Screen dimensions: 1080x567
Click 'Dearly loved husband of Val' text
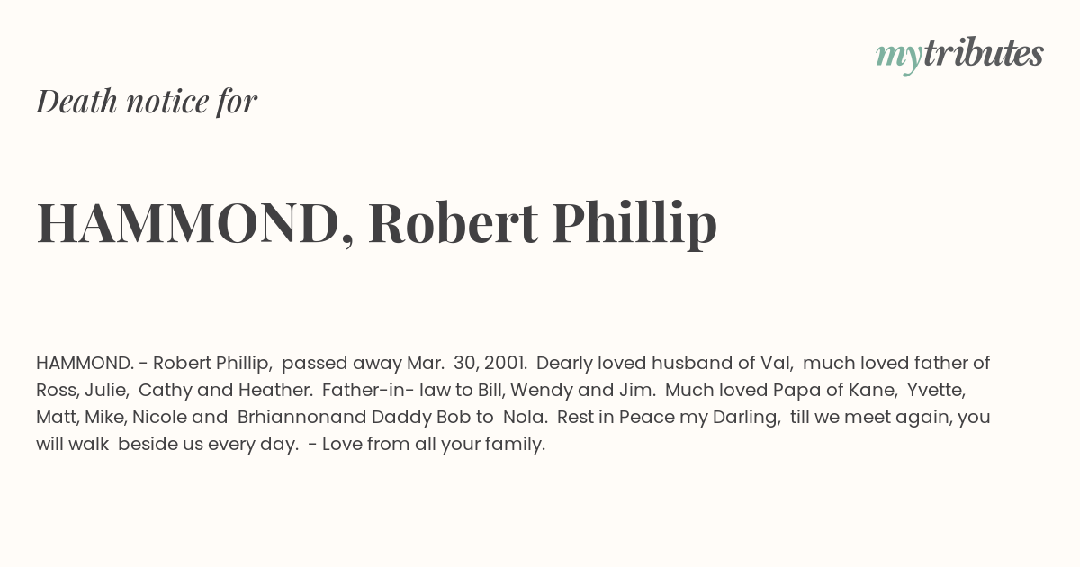[663, 363]
